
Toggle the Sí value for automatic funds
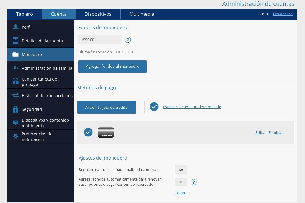[x=181, y=182]
